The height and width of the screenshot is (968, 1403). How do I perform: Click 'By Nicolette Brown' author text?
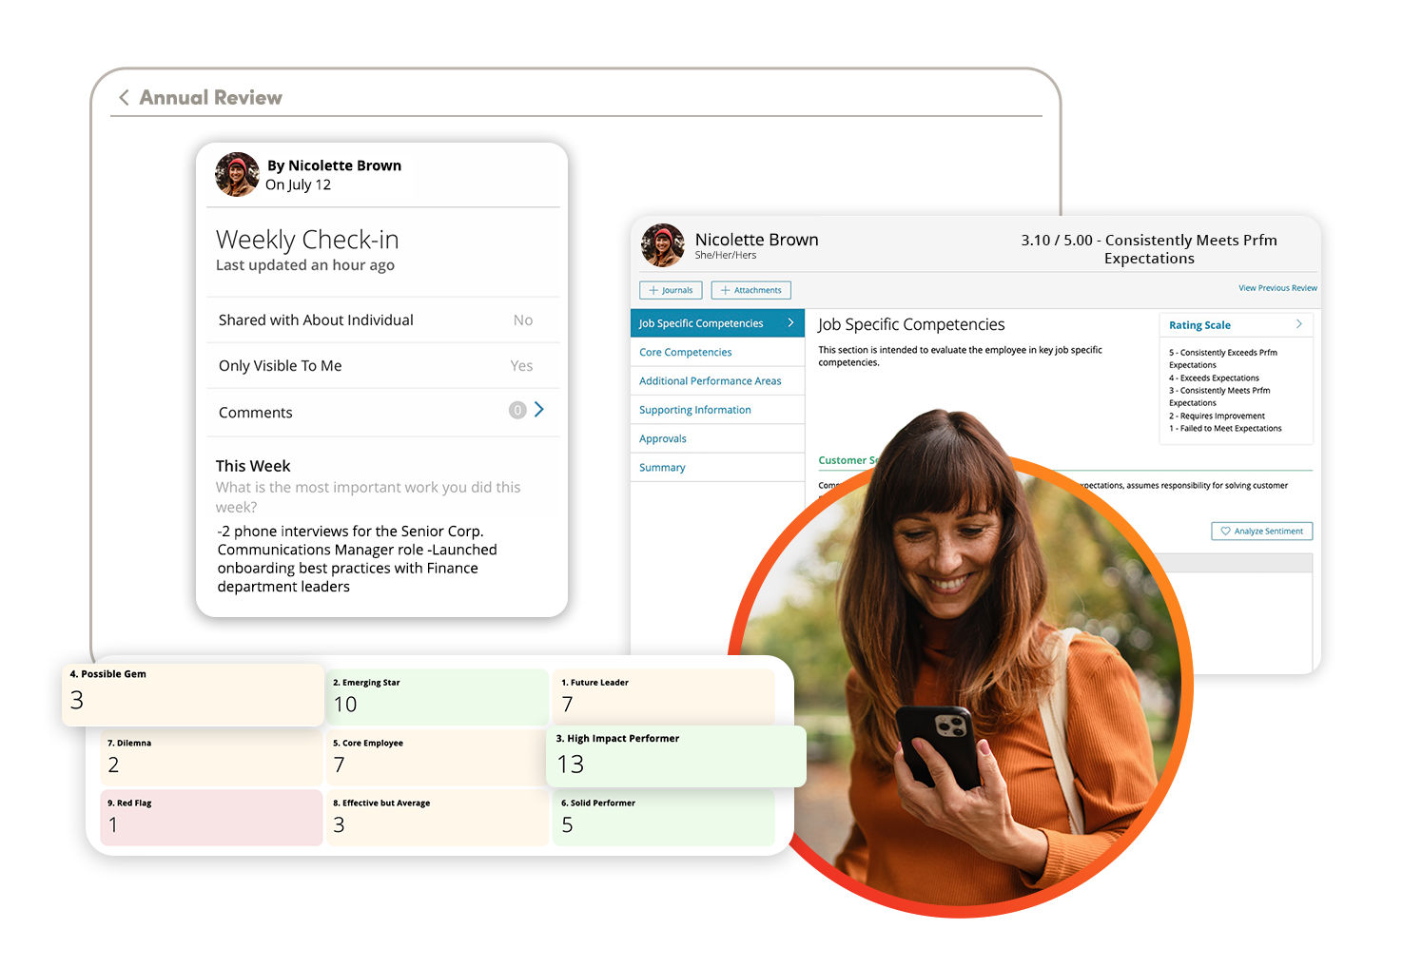pyautogui.click(x=334, y=165)
